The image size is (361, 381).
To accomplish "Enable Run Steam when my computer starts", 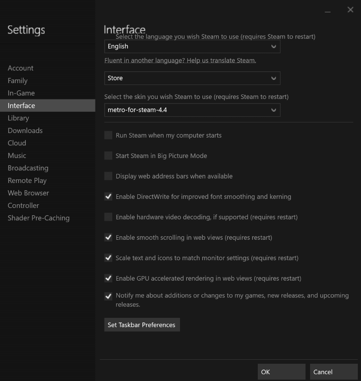I will [x=108, y=135].
